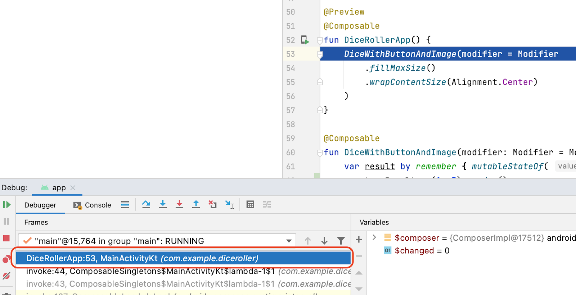This screenshot has height=295, width=576.
Task: Click the View Breakpoints icon
Action: tap(6, 259)
